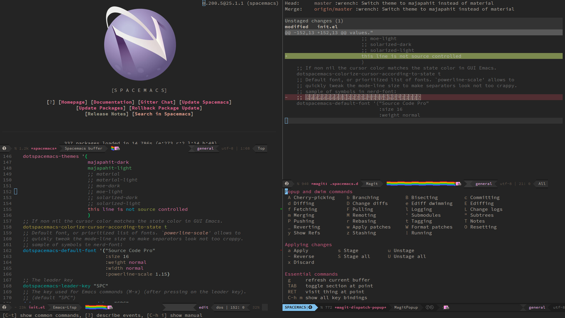Click the nyan rainbow trail in init.el mode line
Viewport: 565px width, 318px height.
pos(96,307)
